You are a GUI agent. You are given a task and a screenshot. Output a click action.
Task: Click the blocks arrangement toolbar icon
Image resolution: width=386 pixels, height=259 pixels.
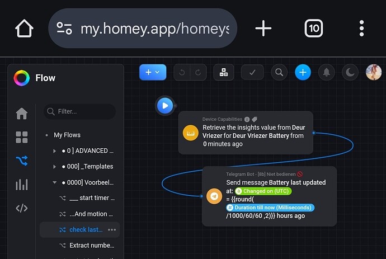click(224, 72)
